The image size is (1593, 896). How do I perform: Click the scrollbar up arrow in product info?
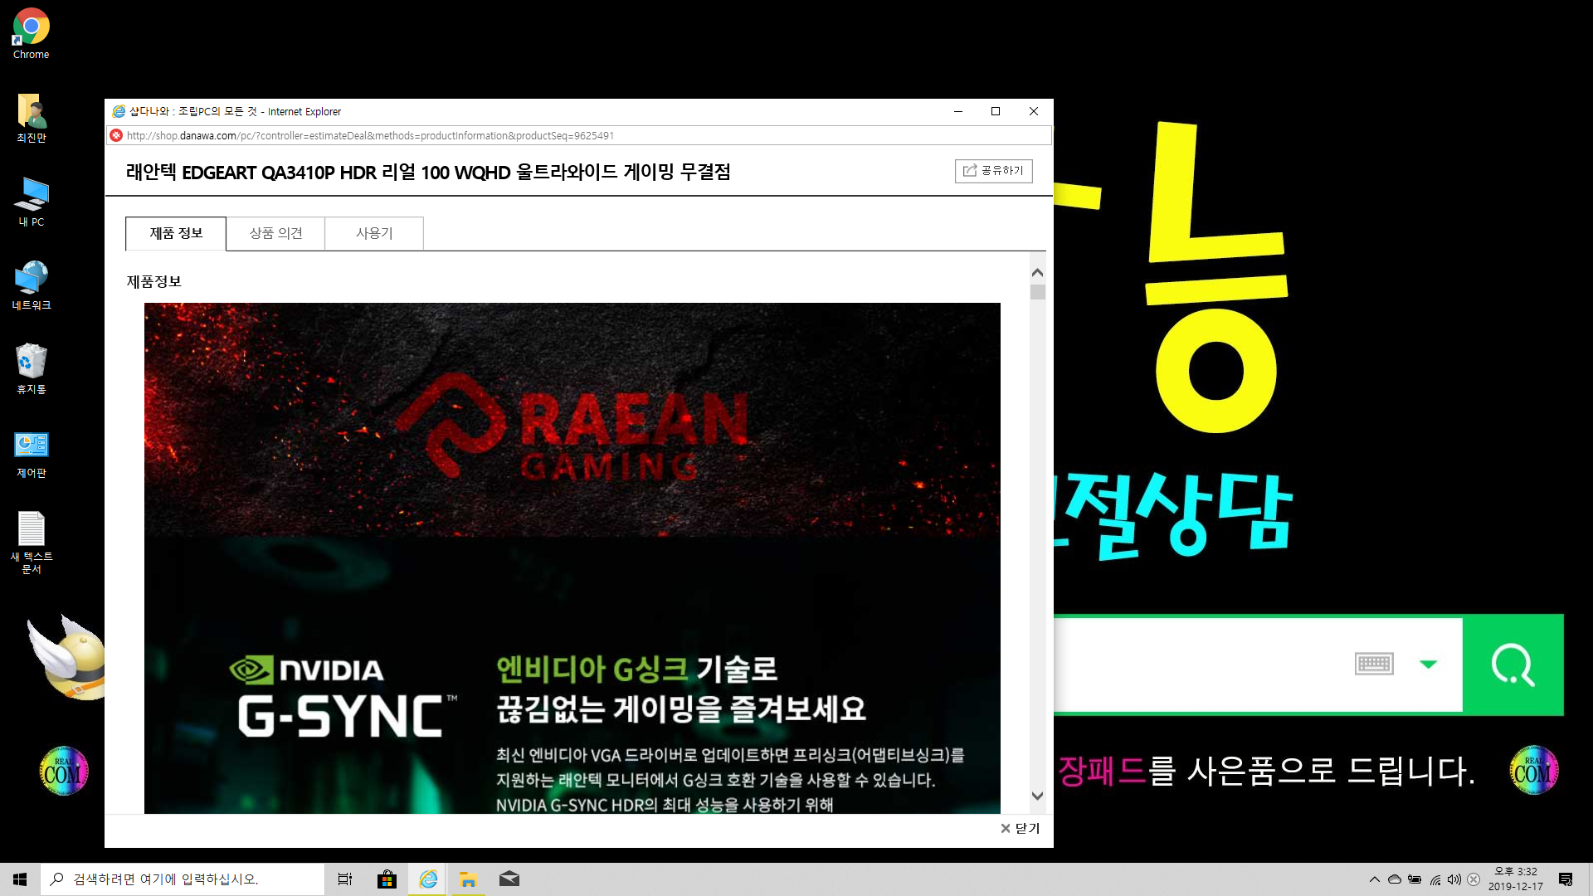[1037, 272]
